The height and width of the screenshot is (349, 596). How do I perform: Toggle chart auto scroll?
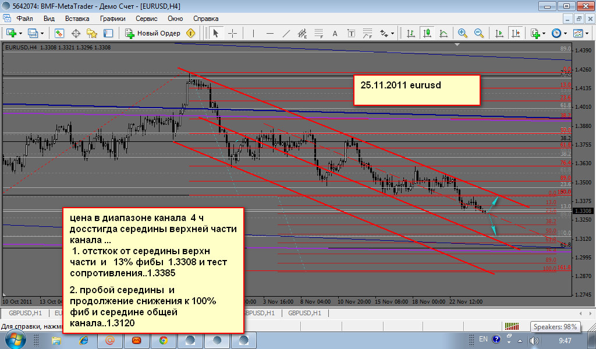click(x=499, y=33)
